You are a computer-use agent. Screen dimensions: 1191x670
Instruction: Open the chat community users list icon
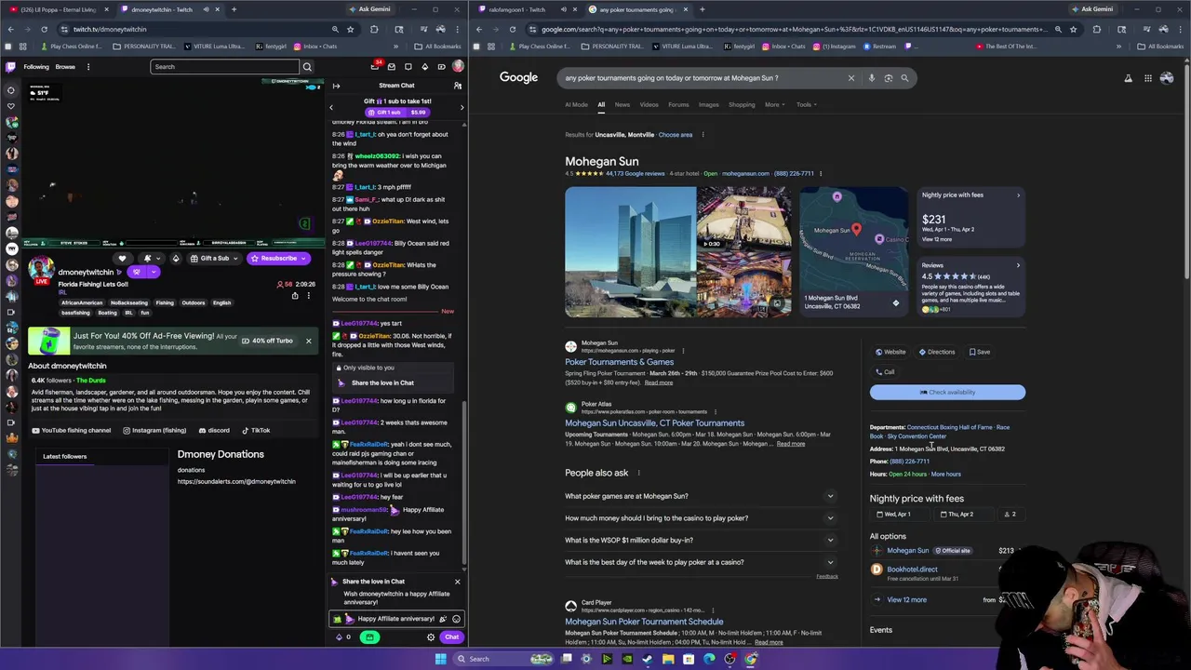click(457, 86)
